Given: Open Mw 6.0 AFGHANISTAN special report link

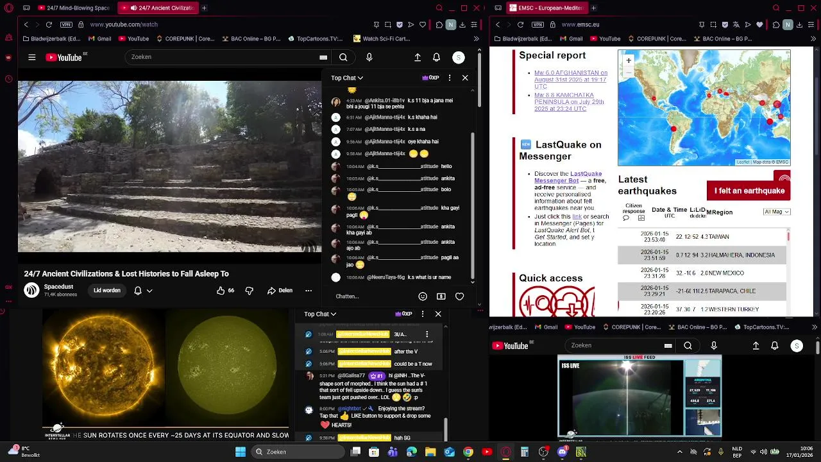Looking at the screenshot, I should [x=571, y=80].
